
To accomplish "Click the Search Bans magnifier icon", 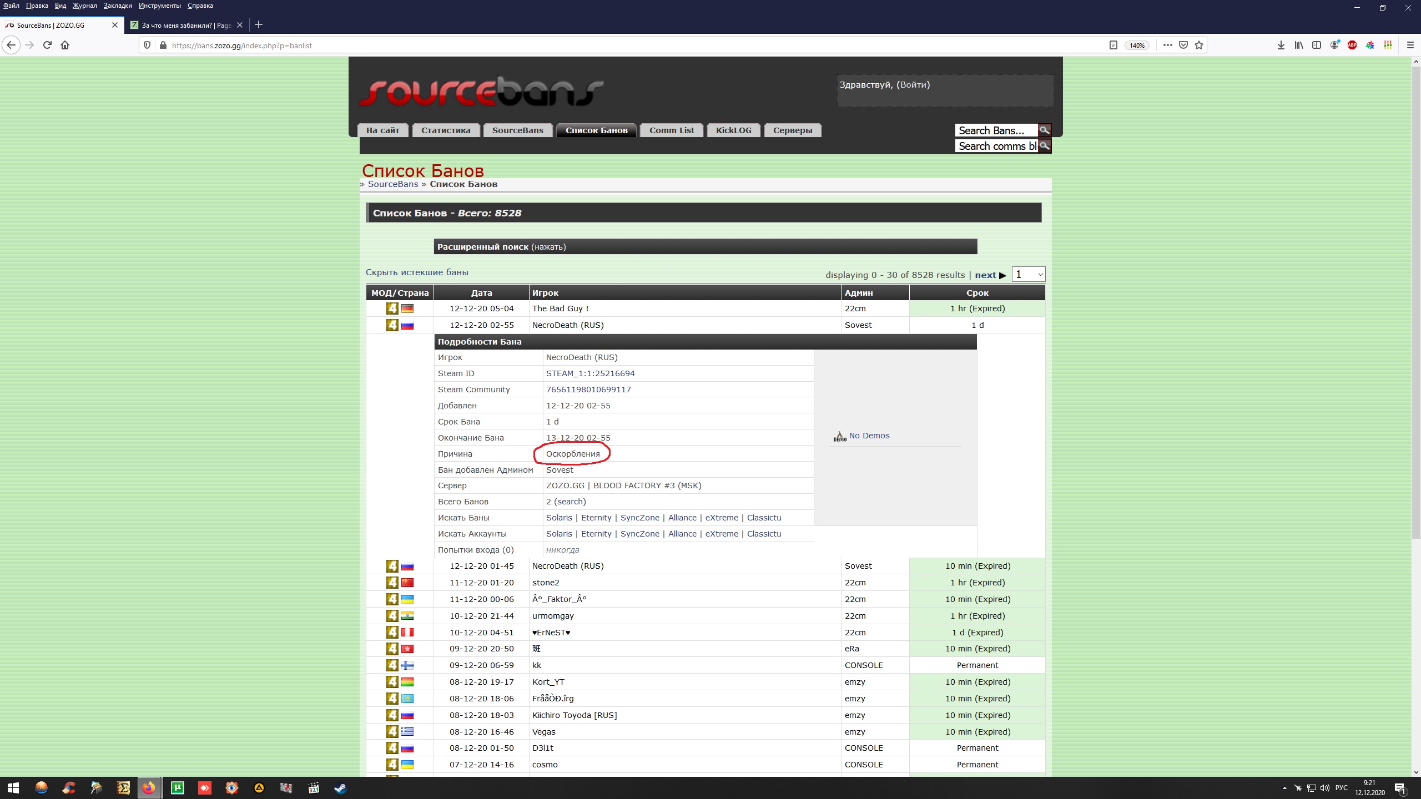I will 1044,130.
